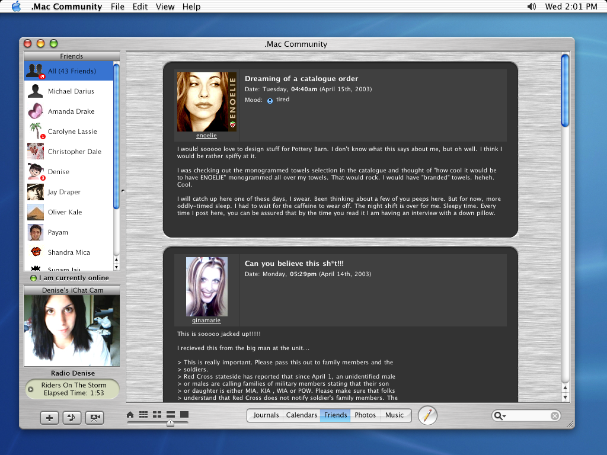Image resolution: width=607 pixels, height=455 pixels.
Task: Select the Friends tab
Action: click(336, 415)
